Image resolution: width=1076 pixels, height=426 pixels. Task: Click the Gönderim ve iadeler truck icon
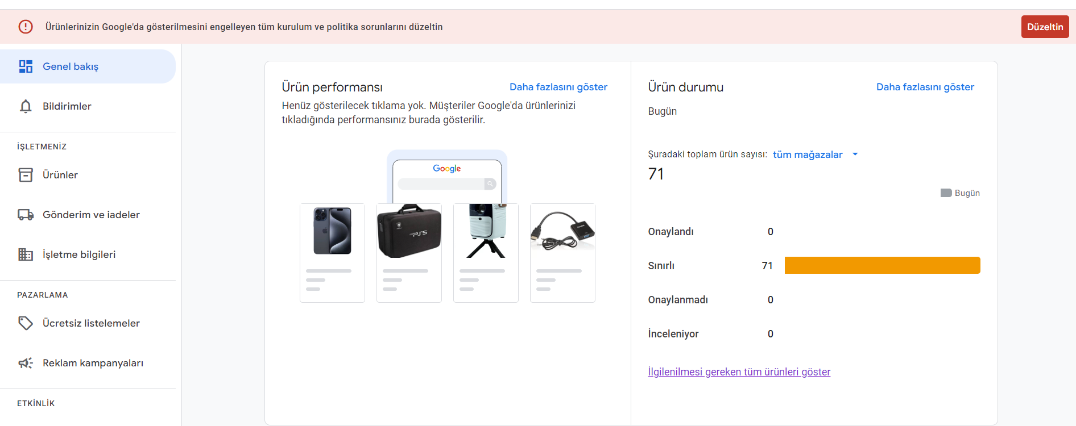tap(26, 215)
